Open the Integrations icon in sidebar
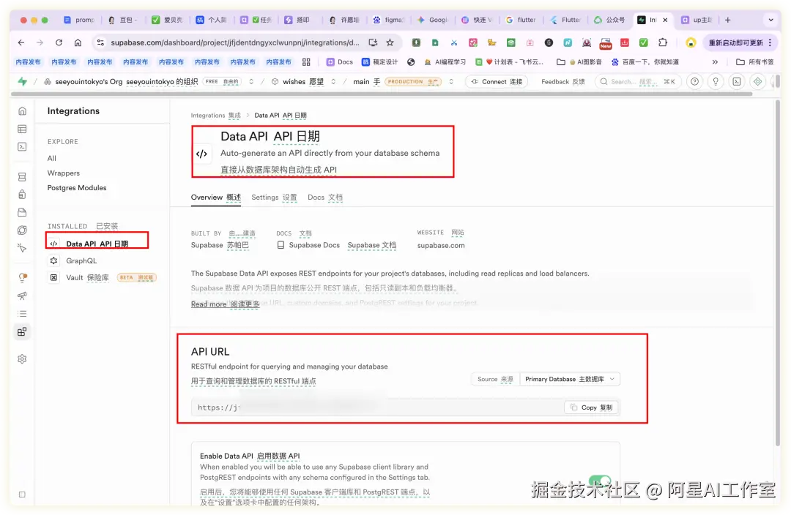The width and height of the screenshot is (791, 515). [22, 331]
